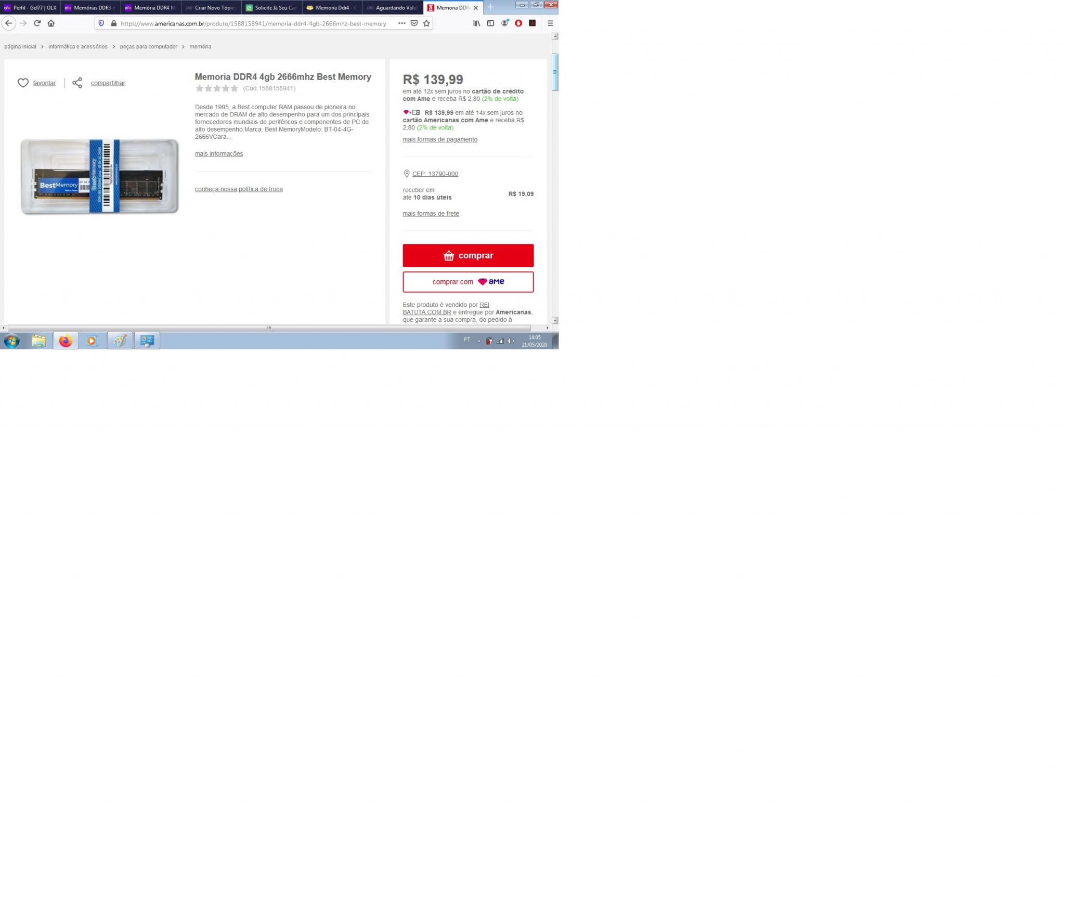Go back to the previous page

point(8,23)
